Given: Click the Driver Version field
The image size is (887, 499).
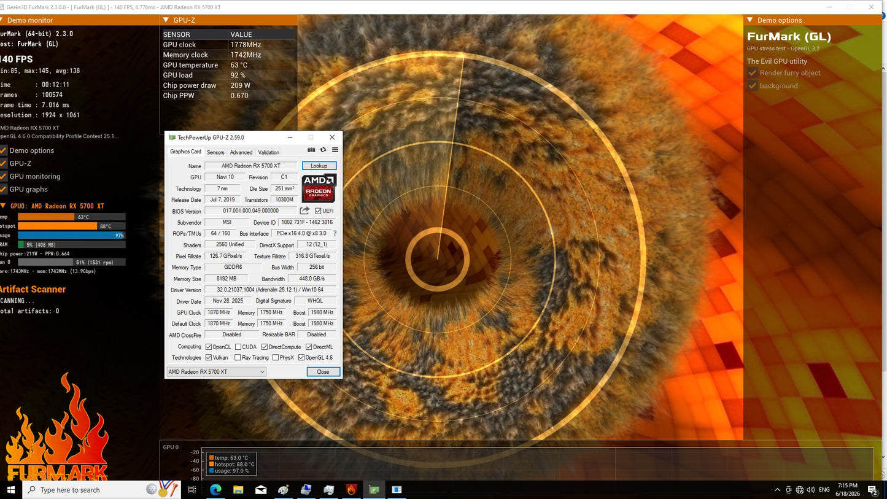Looking at the screenshot, I should pyautogui.click(x=271, y=290).
